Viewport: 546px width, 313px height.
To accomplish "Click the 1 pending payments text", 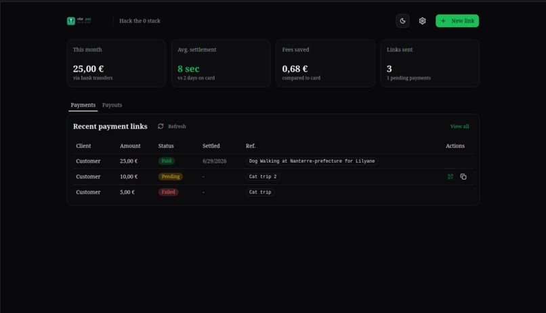I will pos(408,78).
